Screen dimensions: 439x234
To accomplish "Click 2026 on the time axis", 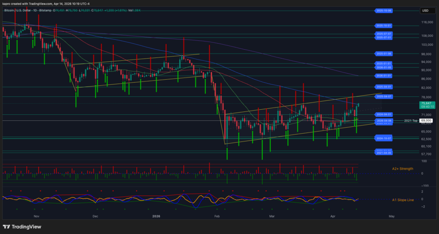I will [x=156, y=216].
